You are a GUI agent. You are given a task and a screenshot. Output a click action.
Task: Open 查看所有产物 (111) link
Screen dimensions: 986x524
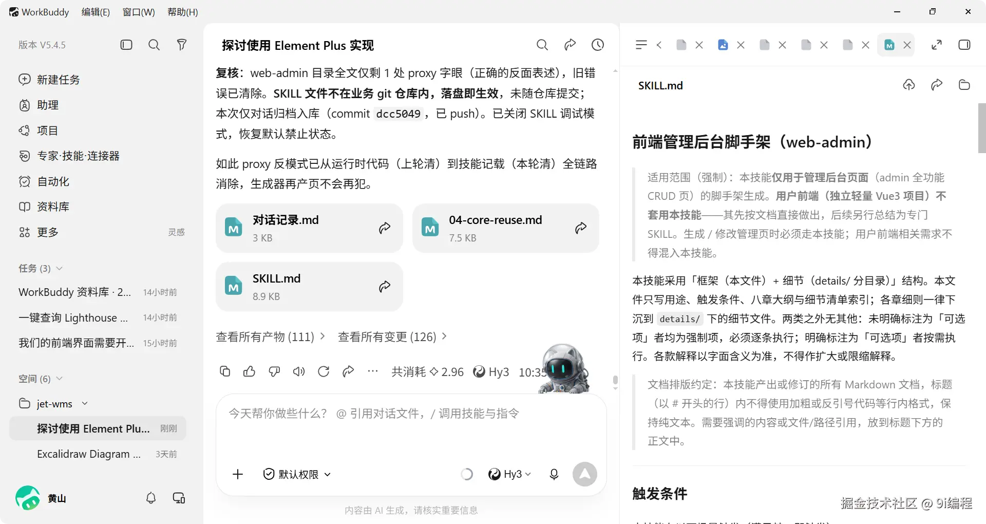pyautogui.click(x=271, y=336)
